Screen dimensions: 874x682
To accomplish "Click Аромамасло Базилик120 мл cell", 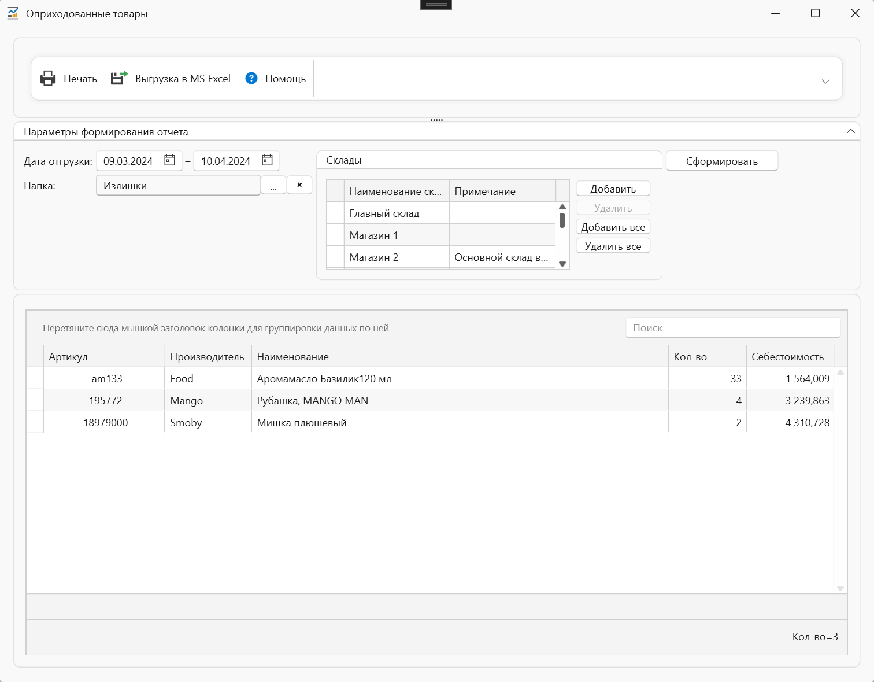I will (460, 378).
